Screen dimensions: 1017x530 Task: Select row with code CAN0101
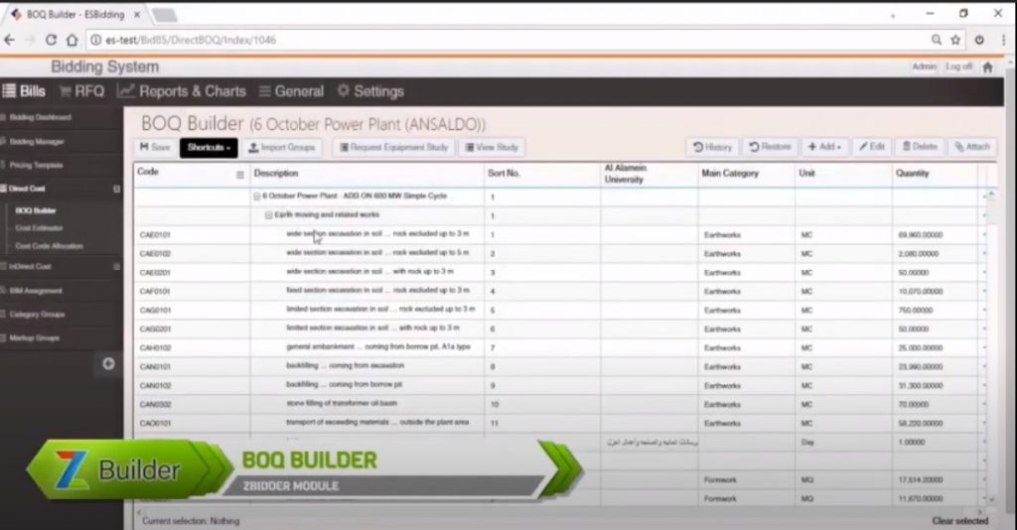[x=558, y=366]
